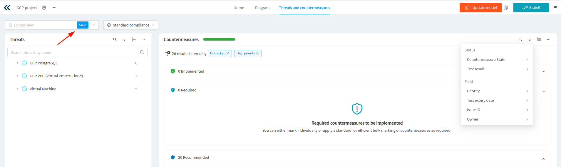Expand the Implemented section chevron
The height and width of the screenshot is (167, 561).
pyautogui.click(x=544, y=71)
